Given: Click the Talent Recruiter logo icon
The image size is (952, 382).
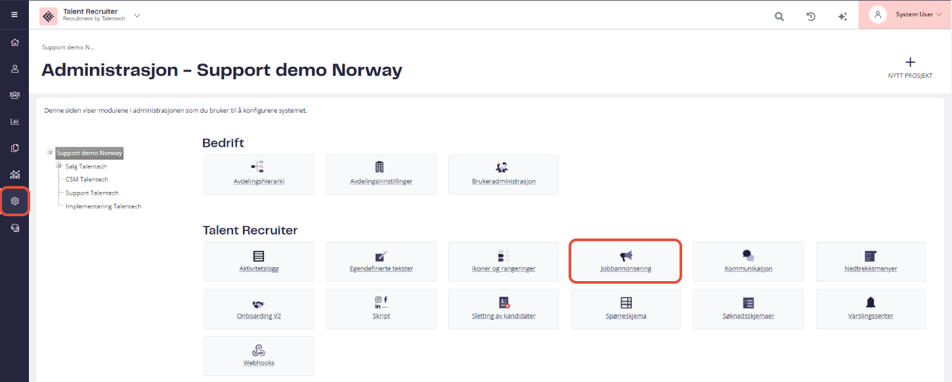Looking at the screenshot, I should click(x=49, y=16).
